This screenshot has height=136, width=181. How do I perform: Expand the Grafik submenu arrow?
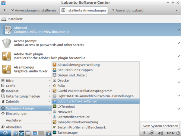coord(50,86)
